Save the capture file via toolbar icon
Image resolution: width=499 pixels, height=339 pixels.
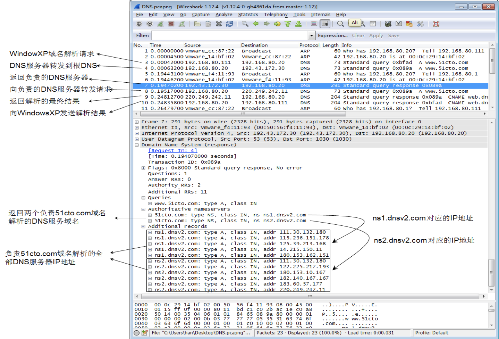pyautogui.click(x=208, y=24)
